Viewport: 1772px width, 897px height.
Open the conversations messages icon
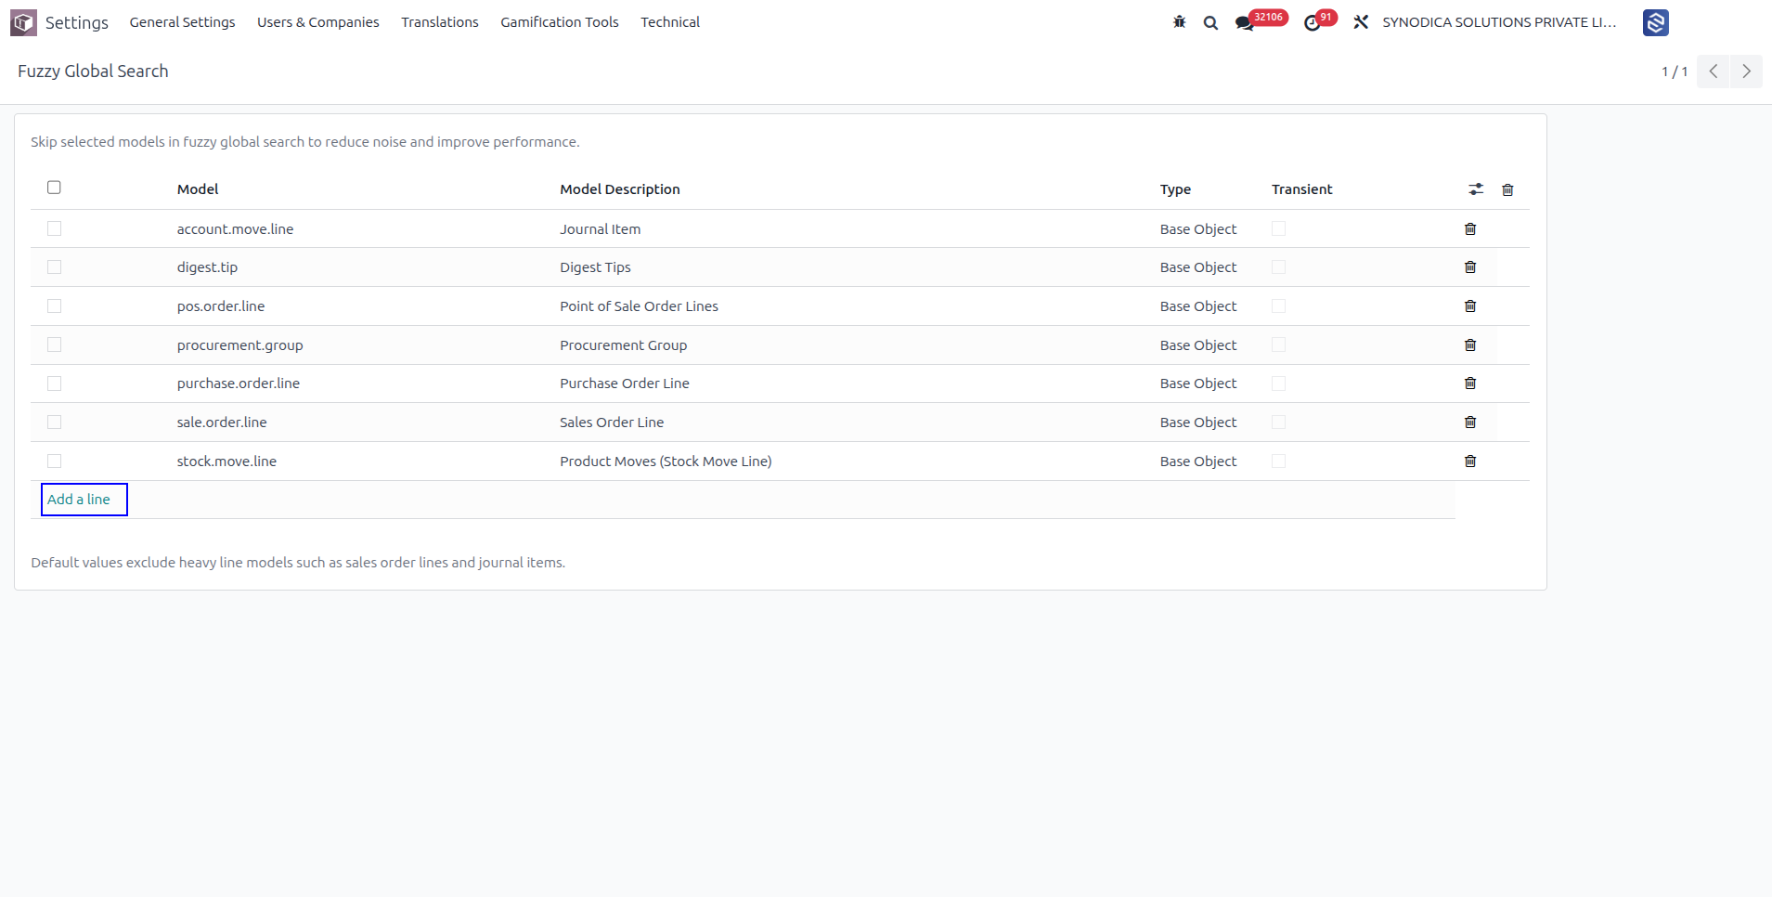pos(1244,23)
